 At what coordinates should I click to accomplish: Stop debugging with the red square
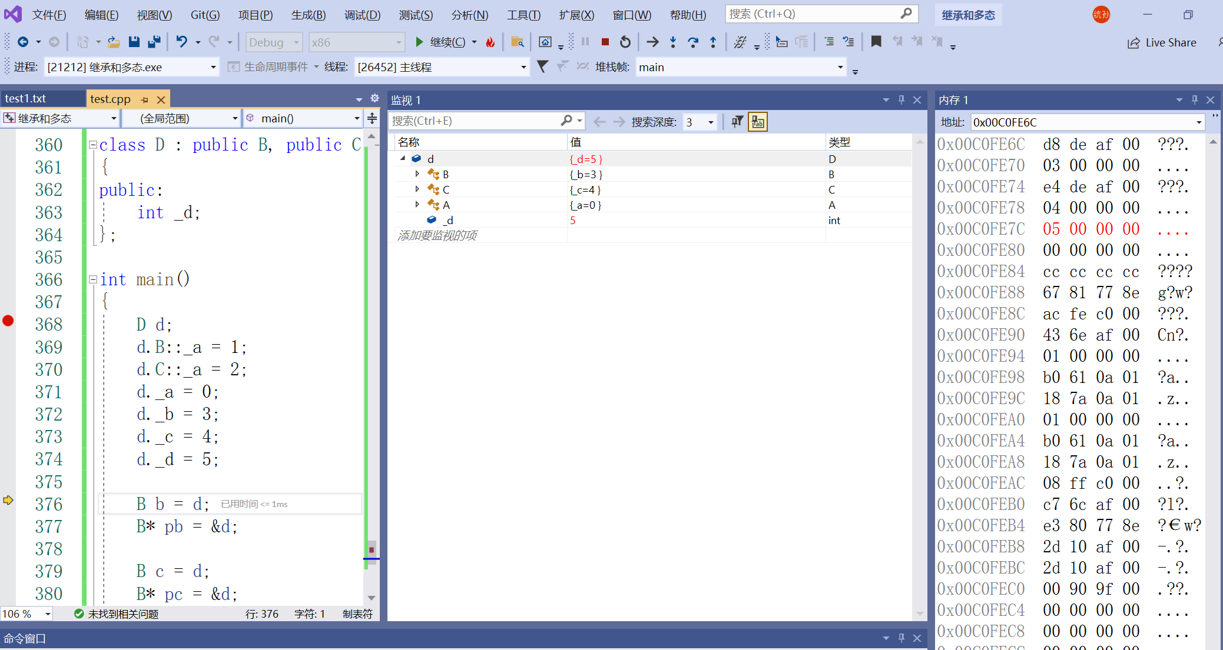click(x=605, y=42)
